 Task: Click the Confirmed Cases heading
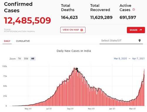(18, 7)
